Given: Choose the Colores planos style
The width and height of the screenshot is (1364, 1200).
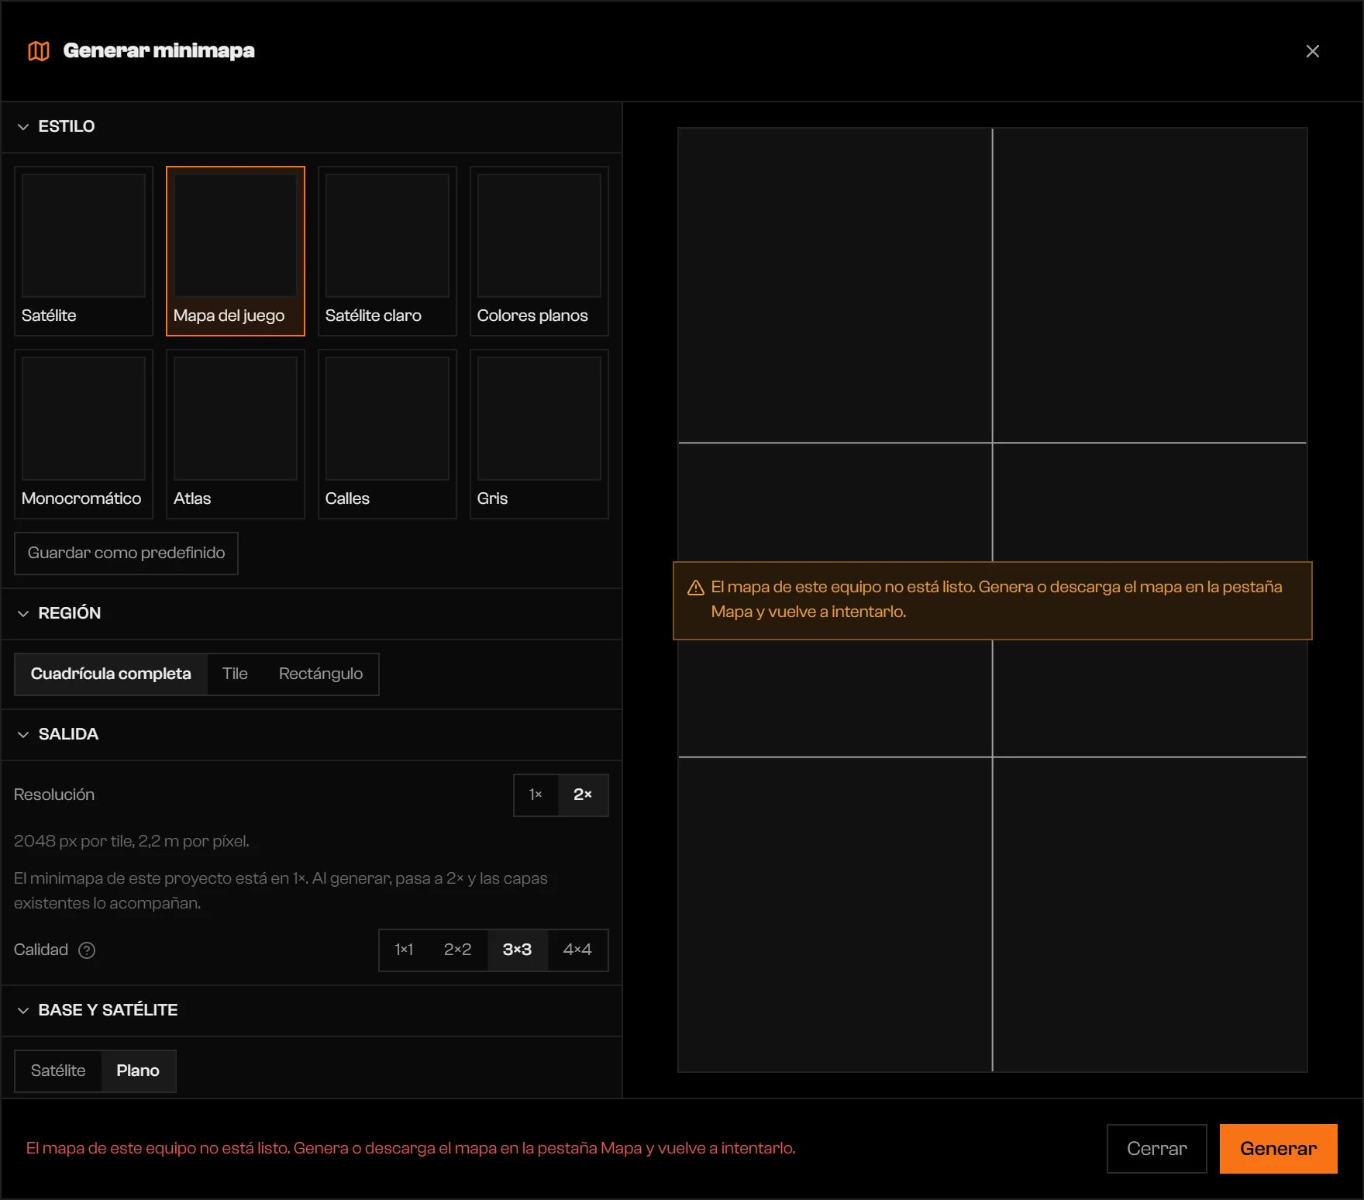Looking at the screenshot, I should point(539,251).
